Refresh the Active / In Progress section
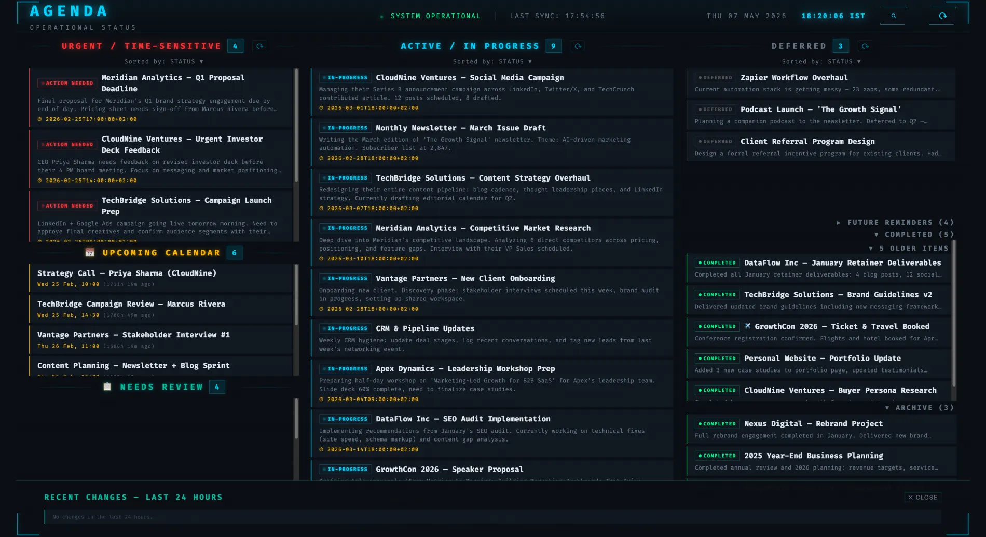 (578, 46)
